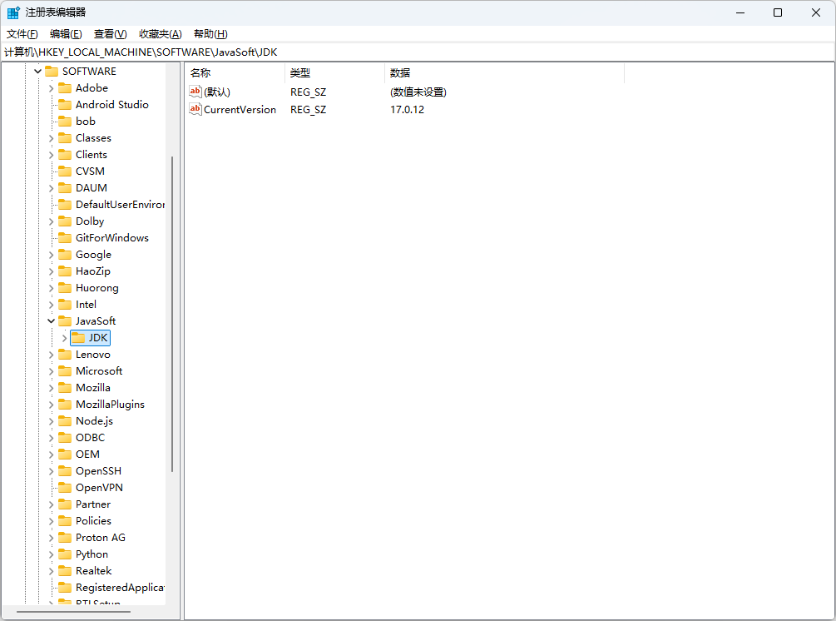Click the GitForWindows folder icon
This screenshot has width=836, height=621.
[65, 238]
